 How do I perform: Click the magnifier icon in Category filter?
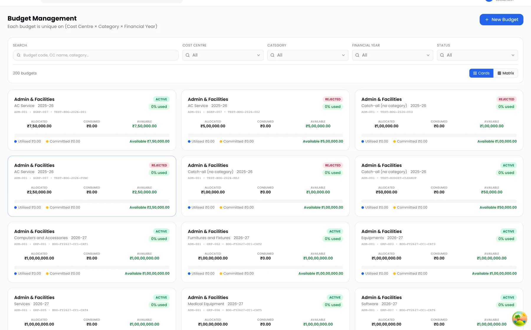click(273, 55)
